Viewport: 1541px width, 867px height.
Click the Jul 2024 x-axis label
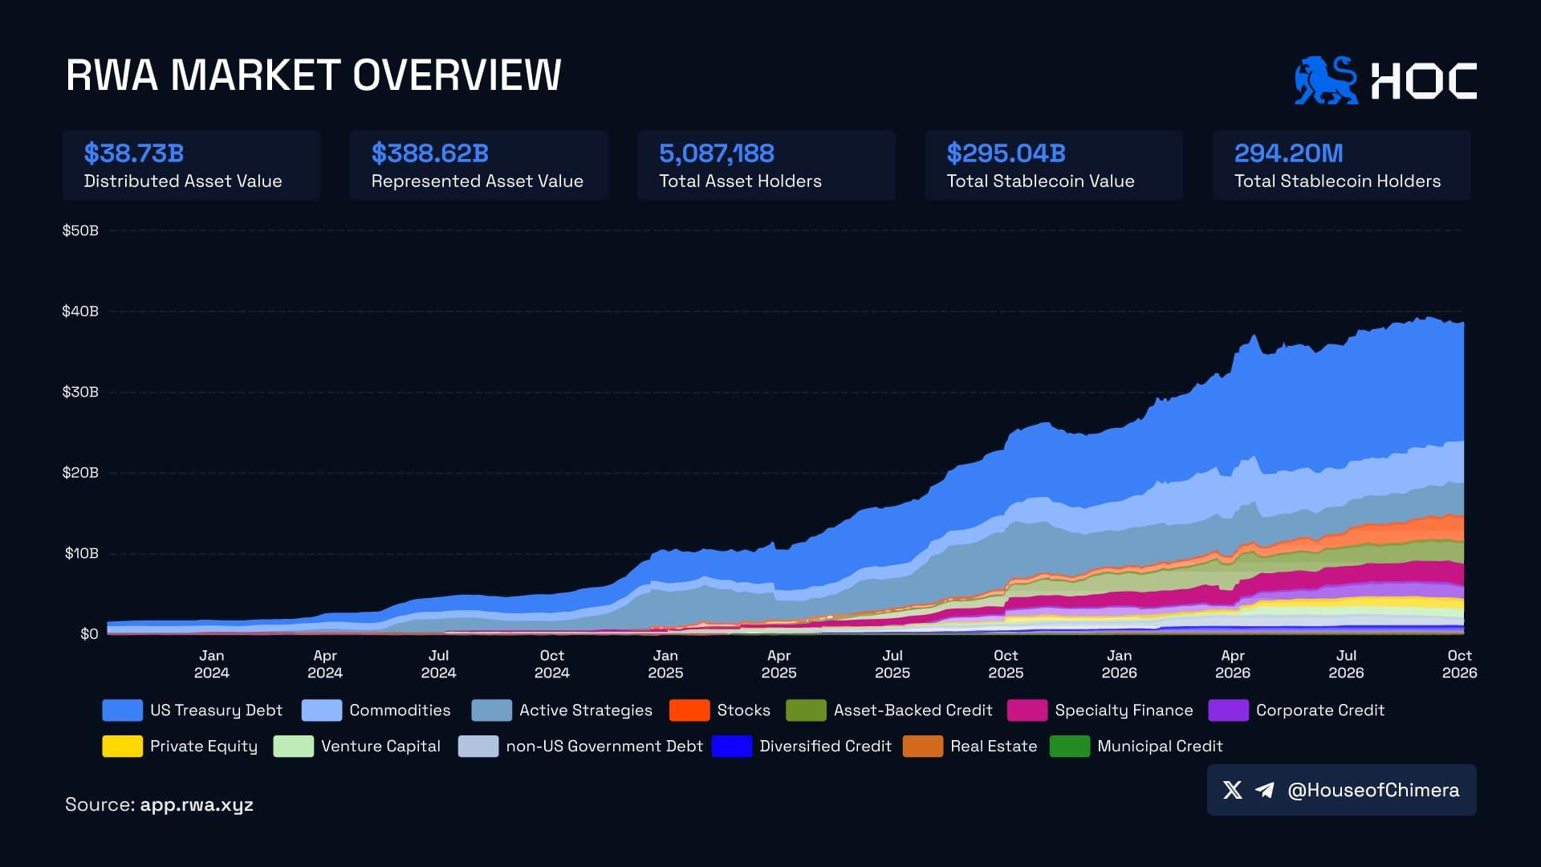438,665
